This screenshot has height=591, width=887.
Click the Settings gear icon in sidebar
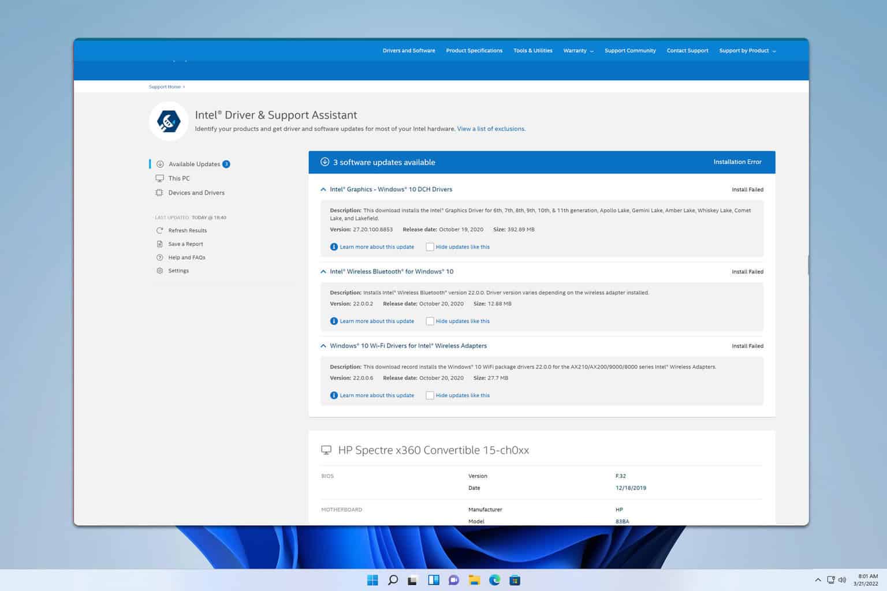(160, 271)
